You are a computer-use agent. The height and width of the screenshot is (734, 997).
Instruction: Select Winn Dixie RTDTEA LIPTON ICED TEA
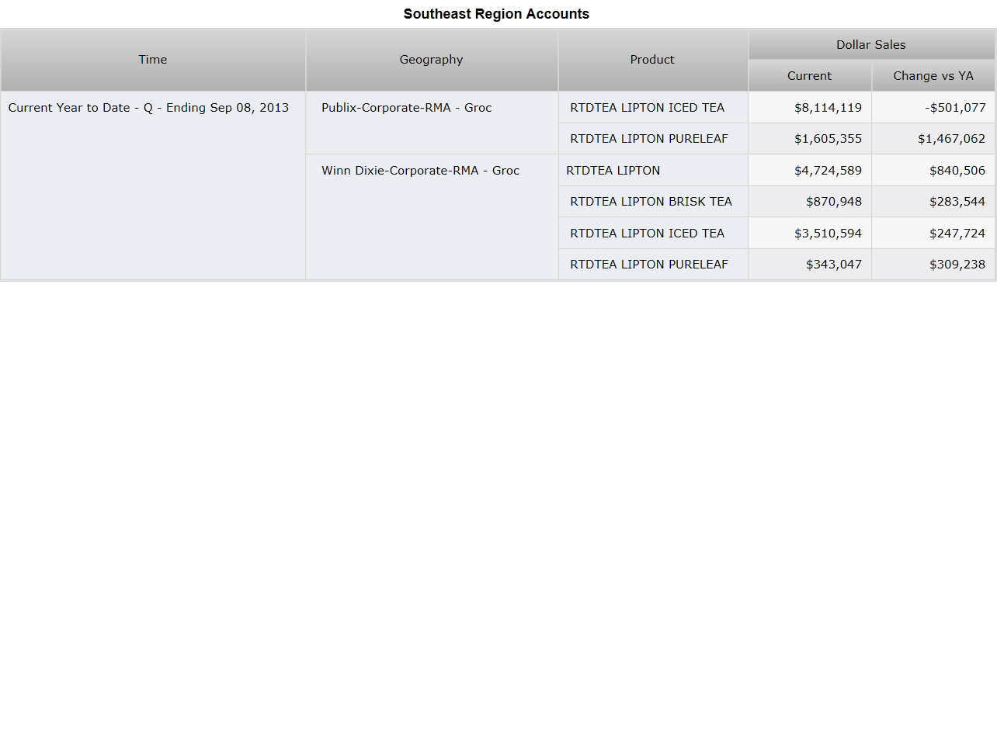[x=653, y=233]
